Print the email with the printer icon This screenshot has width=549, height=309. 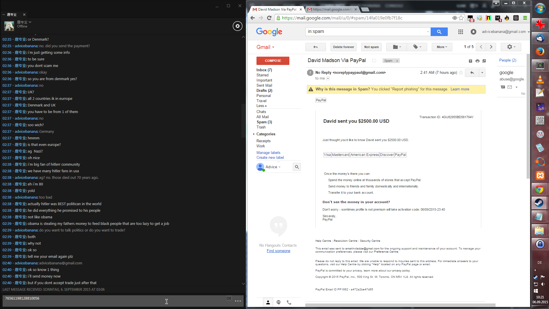click(x=477, y=61)
